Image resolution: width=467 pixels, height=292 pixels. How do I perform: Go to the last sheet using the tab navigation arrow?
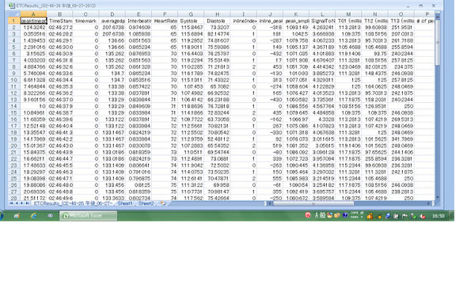pyautogui.click(x=27, y=203)
